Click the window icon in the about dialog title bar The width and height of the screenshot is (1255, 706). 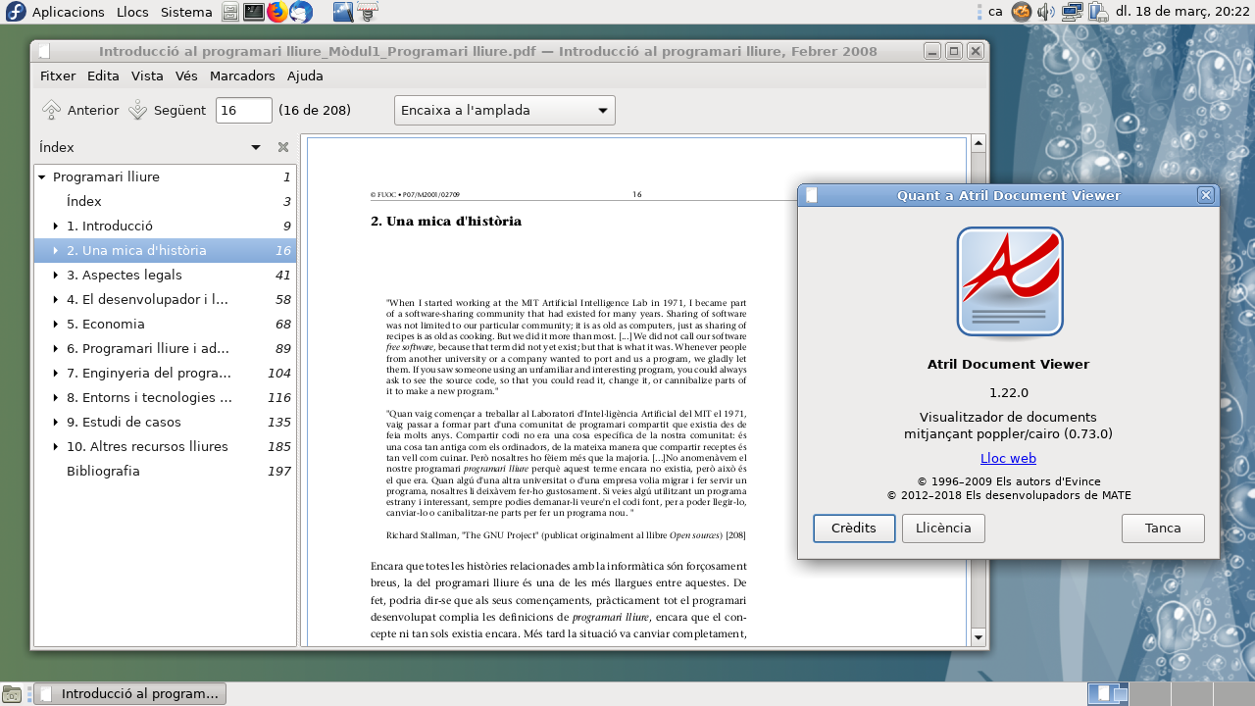point(811,195)
